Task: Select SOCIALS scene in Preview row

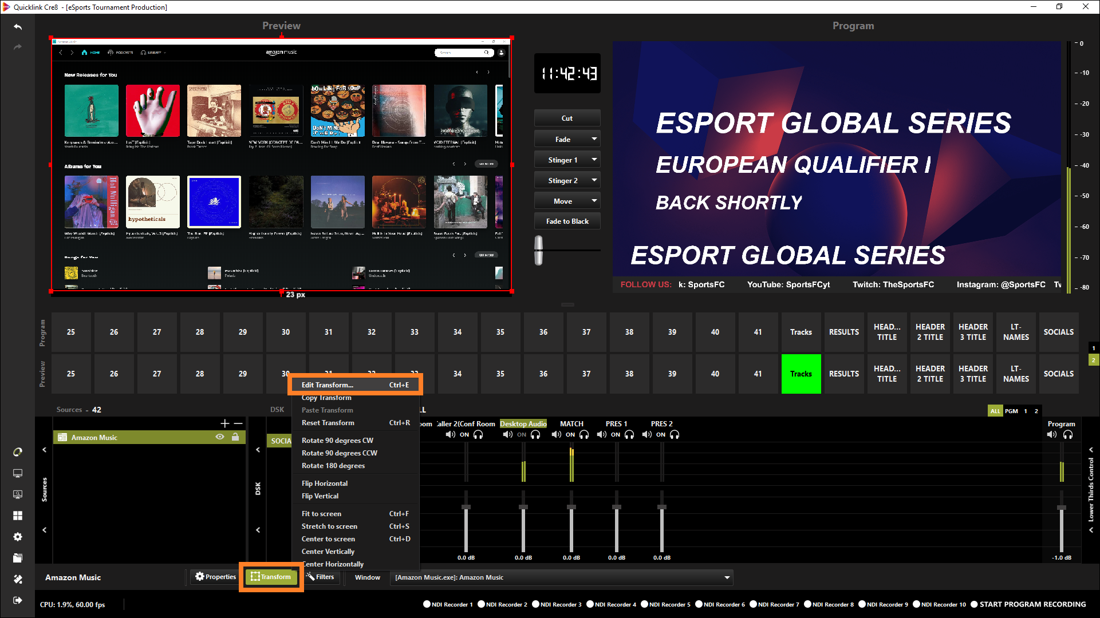Action: (x=1059, y=374)
